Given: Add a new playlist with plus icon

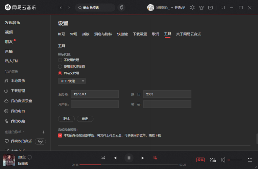Looking at the screenshot, I should coord(43,132).
